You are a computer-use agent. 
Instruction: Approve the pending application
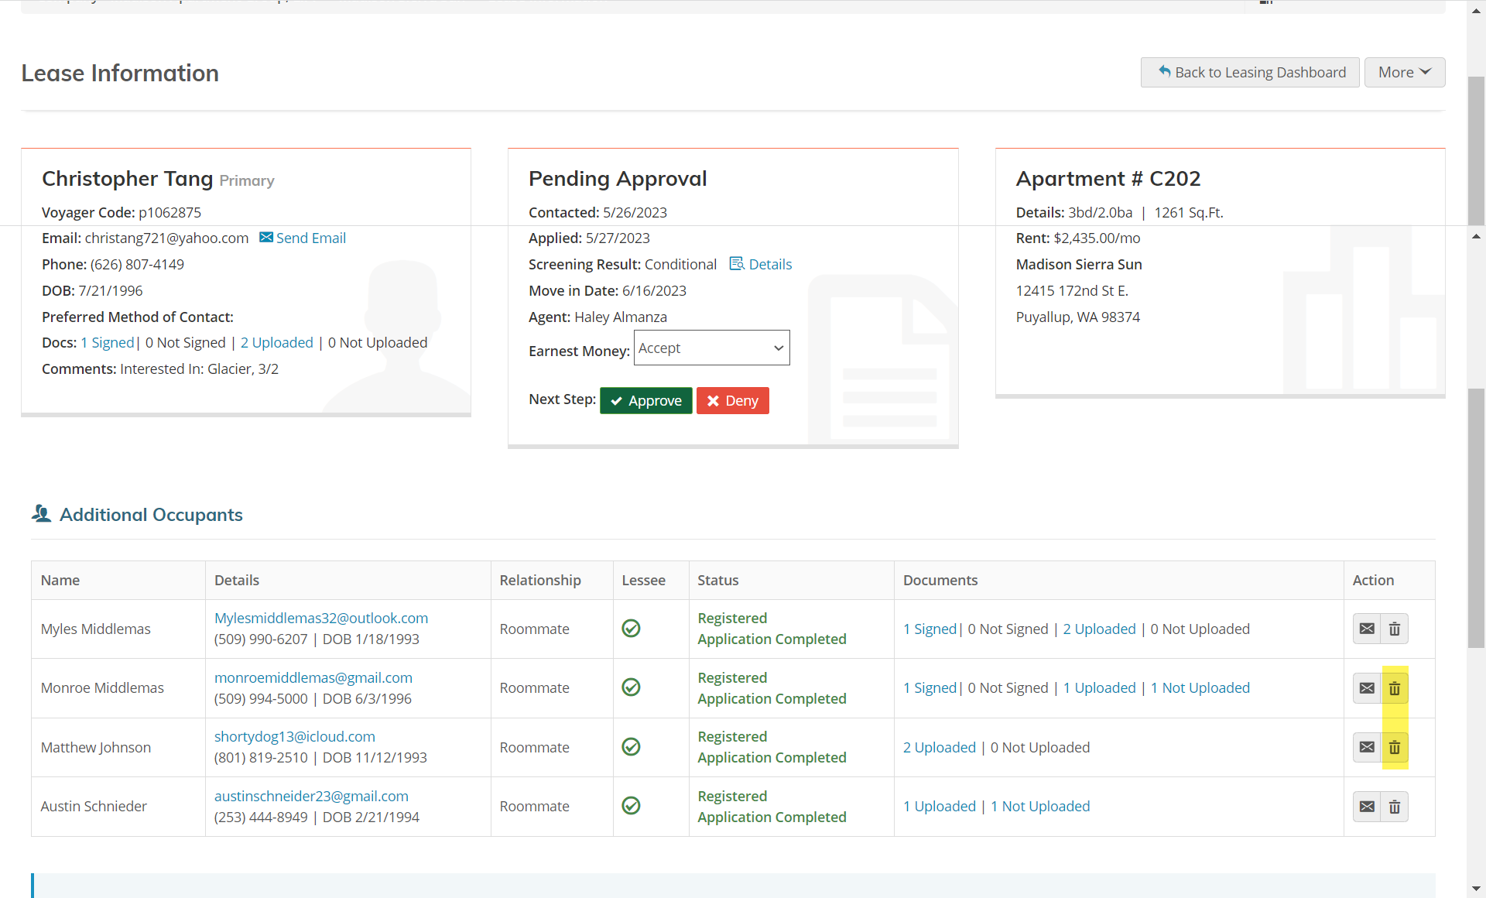pyautogui.click(x=645, y=400)
